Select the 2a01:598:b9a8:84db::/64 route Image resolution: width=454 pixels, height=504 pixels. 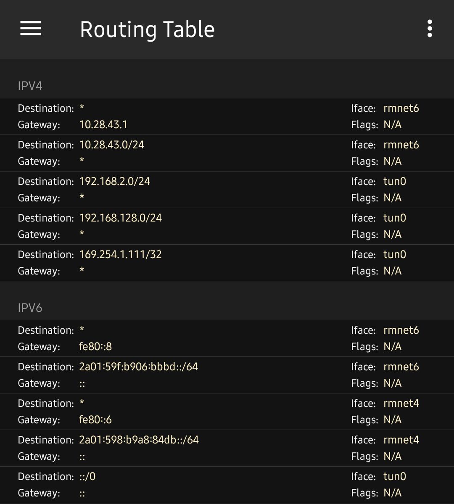(x=227, y=448)
